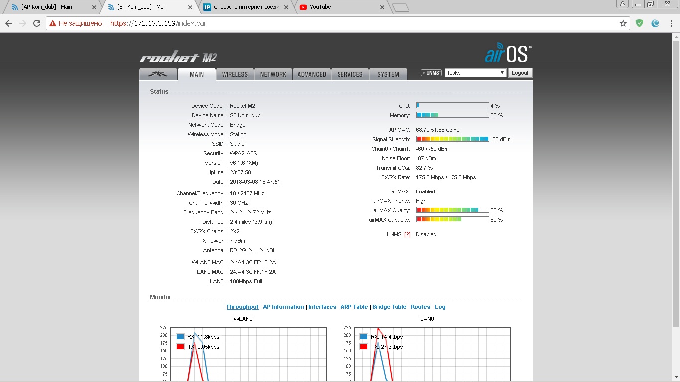The image size is (680, 382).
Task: Switch to the Скорость интернет browser tab
Action: tap(245, 7)
